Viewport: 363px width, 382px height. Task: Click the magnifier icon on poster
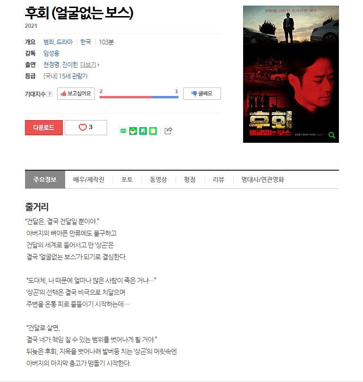[x=332, y=135]
